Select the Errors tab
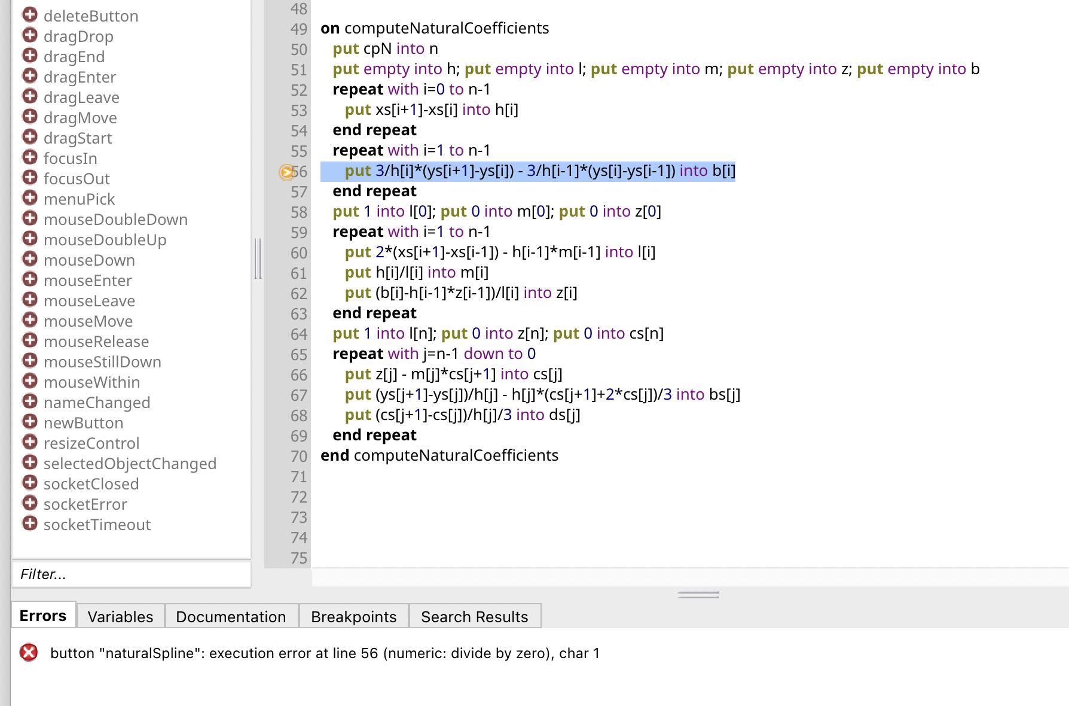Screen dimensions: 1069x706 43,616
